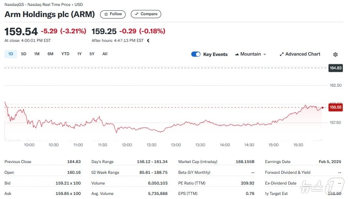The width and height of the screenshot is (348, 199).
Task: Click Day's Range value 156.12 - 161.34
Action: [152, 162]
